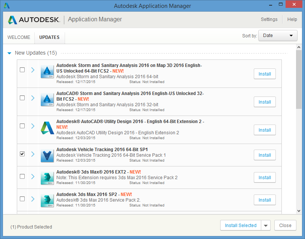Open the Install Selected options arrow
Viewport: 305px width, 239px height.
266,226
